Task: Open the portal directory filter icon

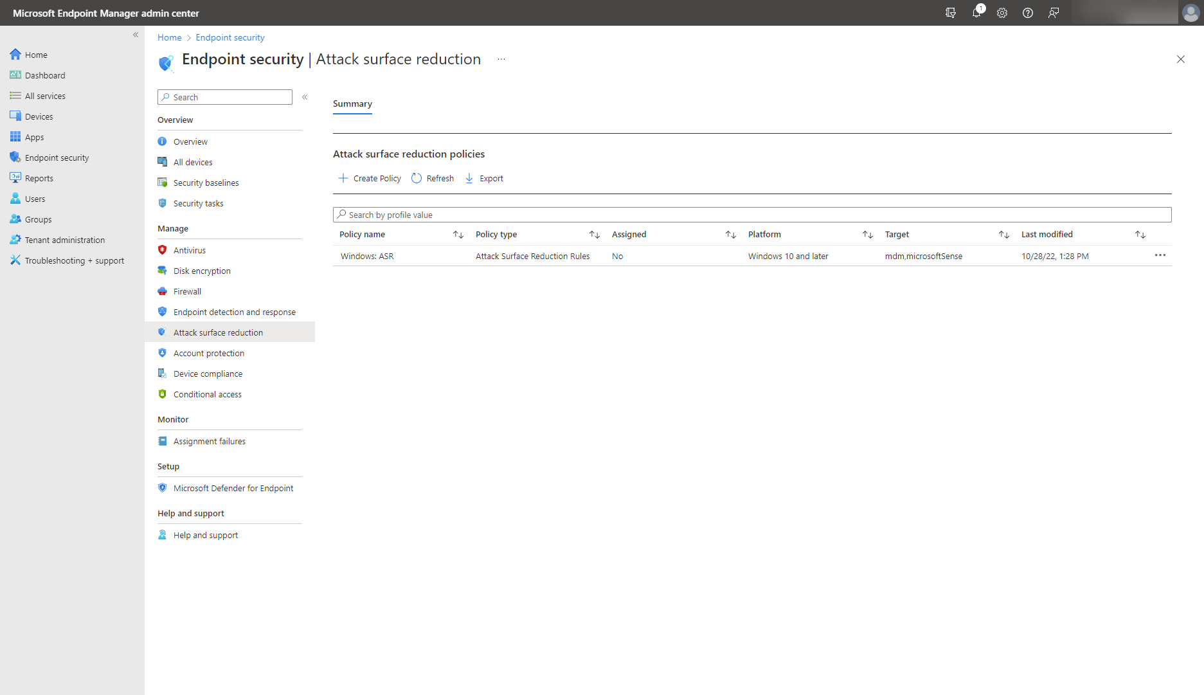Action: coord(951,13)
